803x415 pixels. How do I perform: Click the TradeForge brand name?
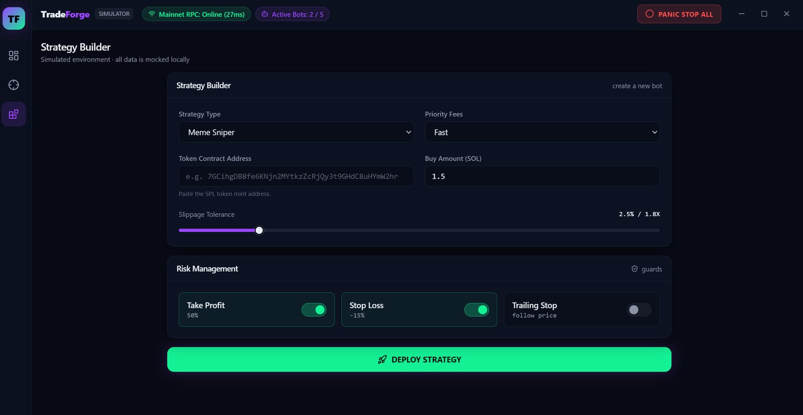[65, 14]
